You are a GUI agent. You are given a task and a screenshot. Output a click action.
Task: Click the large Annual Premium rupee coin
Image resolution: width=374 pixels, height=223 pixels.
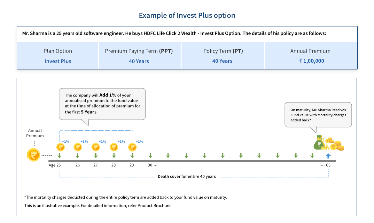point(34,155)
